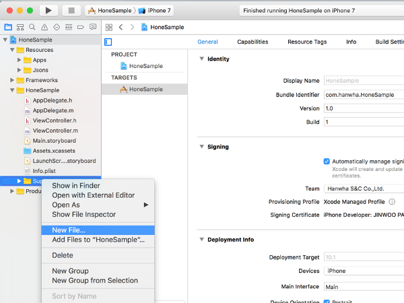
Task: Go back with the left chevron
Action: point(121,27)
